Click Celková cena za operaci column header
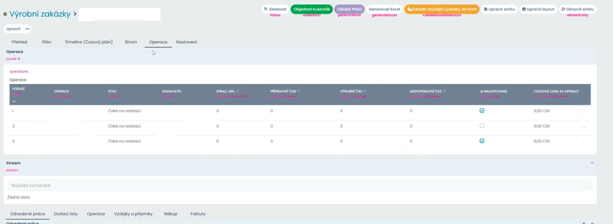This screenshot has height=224, width=613. point(556,91)
